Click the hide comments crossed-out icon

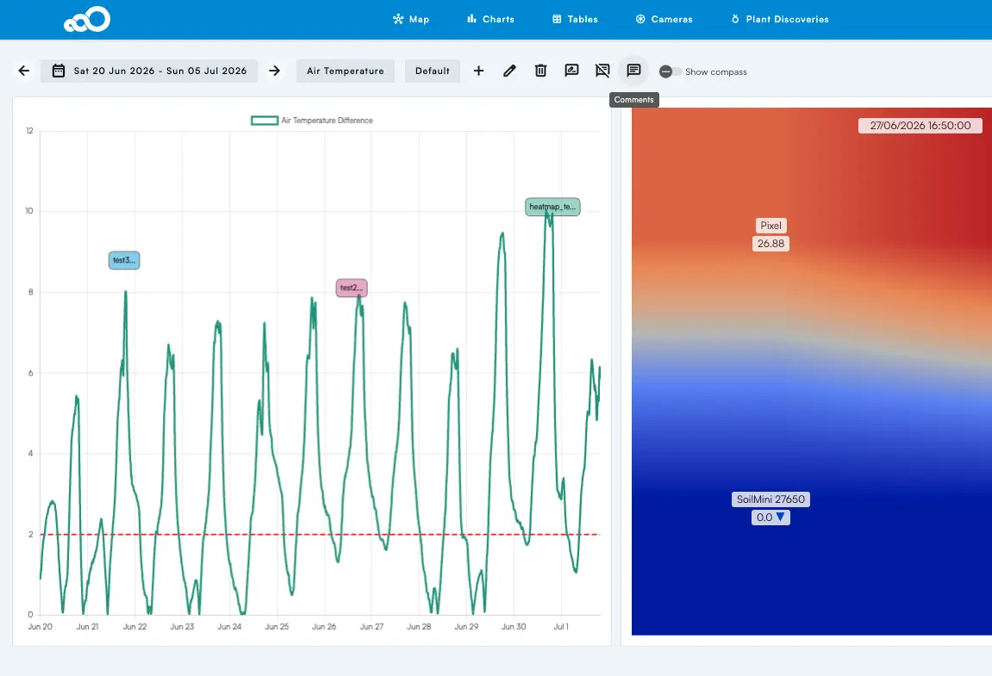click(602, 71)
